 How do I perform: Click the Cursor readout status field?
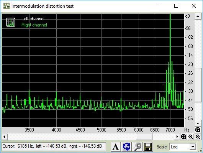pos(54,146)
